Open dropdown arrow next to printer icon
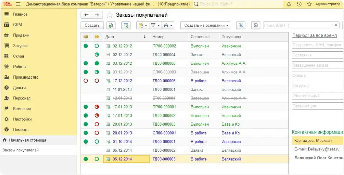Screen dimensions: 344x175 tap(171, 26)
